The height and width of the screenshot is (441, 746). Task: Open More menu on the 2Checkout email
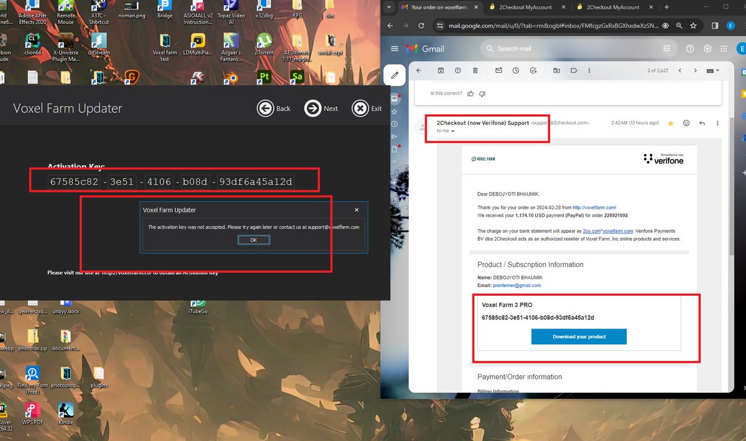click(718, 123)
